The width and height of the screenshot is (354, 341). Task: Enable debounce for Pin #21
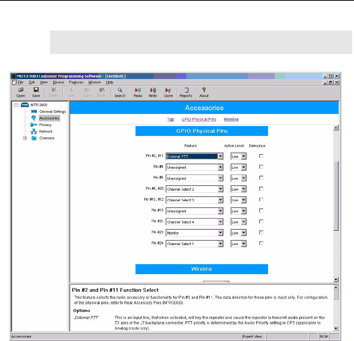[x=261, y=222]
